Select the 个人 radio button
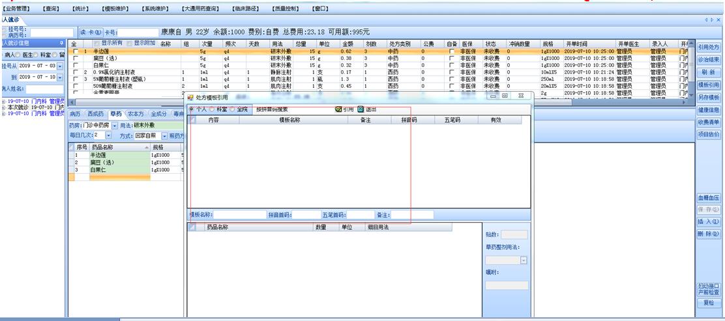 pyautogui.click(x=192, y=109)
